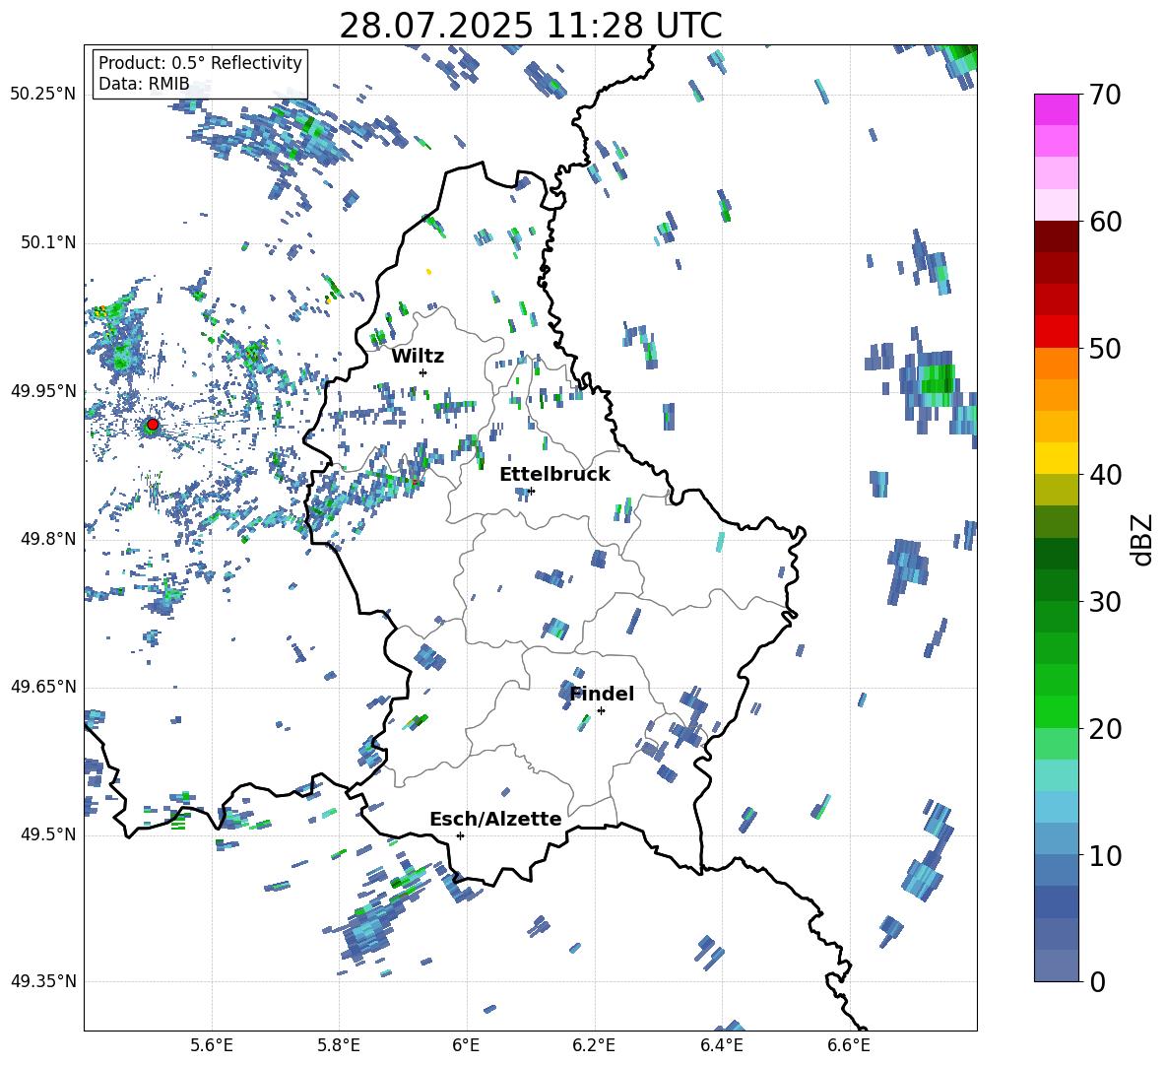This screenshot has width=1166, height=1065.
Task: Click the colorbar 70 tick label
Action: tap(1105, 96)
